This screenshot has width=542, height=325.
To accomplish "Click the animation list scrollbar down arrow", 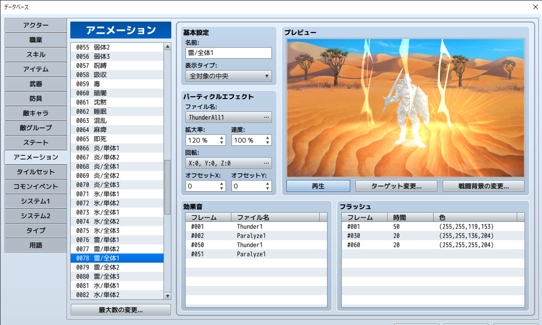I will tap(167, 295).
